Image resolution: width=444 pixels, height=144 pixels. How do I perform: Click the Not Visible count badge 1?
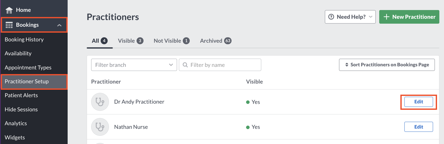point(186,41)
